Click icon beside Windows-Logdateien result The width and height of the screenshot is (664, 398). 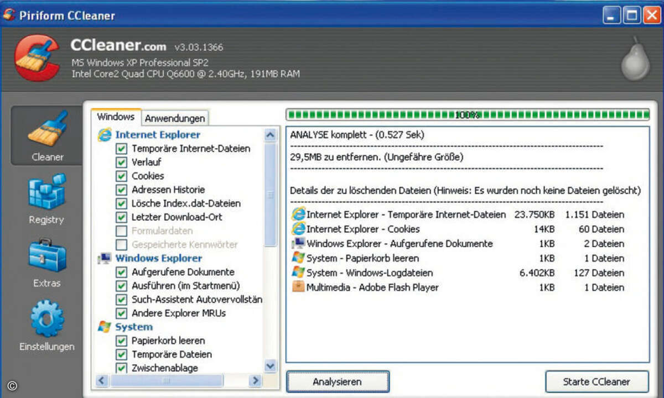[298, 272]
